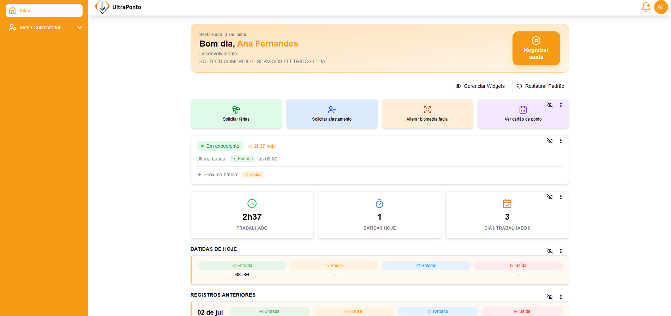Click the Pausa pill in Batidas de Hoje
671x316 pixels.
pyautogui.click(x=334, y=266)
